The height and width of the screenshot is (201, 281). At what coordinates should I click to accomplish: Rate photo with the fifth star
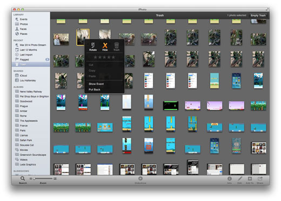(x=113, y=57)
